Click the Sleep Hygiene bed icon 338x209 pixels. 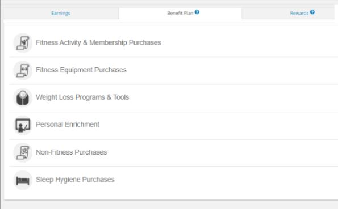[x=23, y=180]
